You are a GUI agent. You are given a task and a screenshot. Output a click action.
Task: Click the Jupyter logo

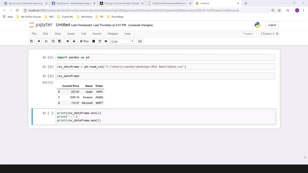[x=41, y=25]
